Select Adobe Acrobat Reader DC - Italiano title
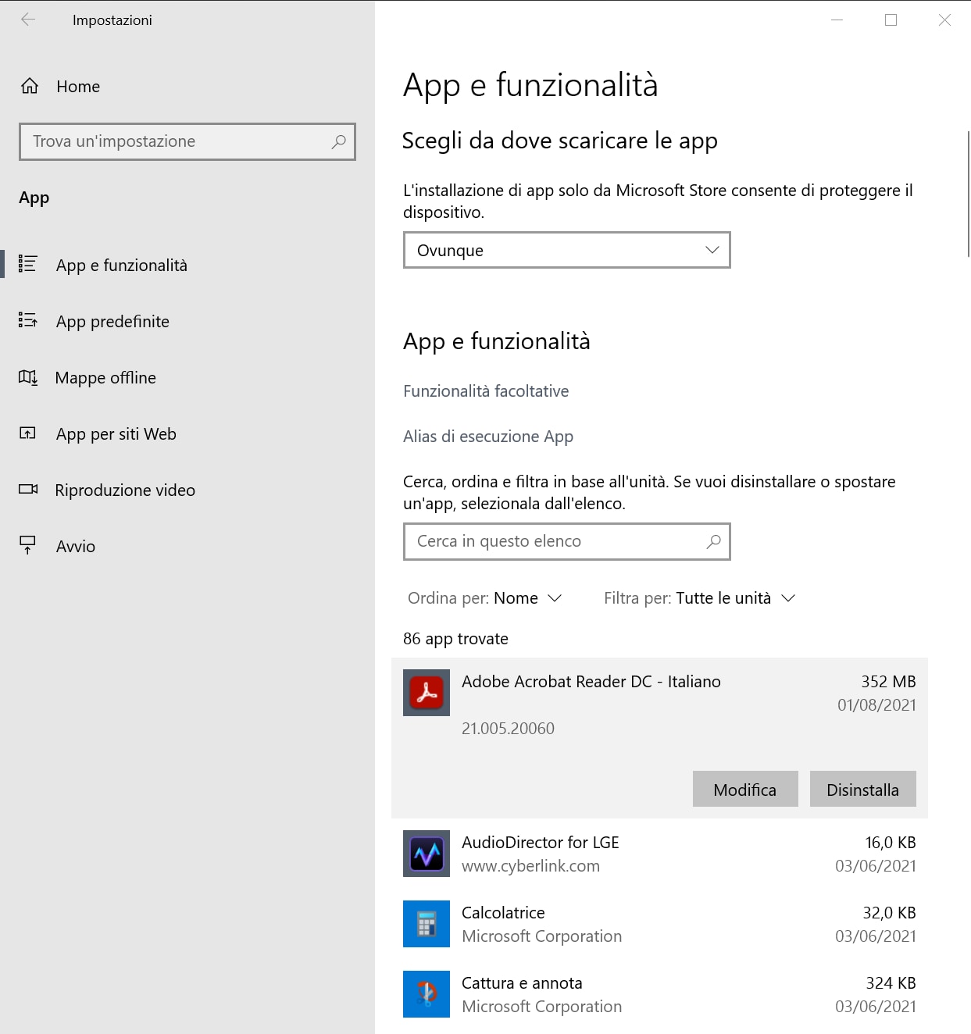Screen dimensions: 971x1034 pyautogui.click(x=591, y=682)
